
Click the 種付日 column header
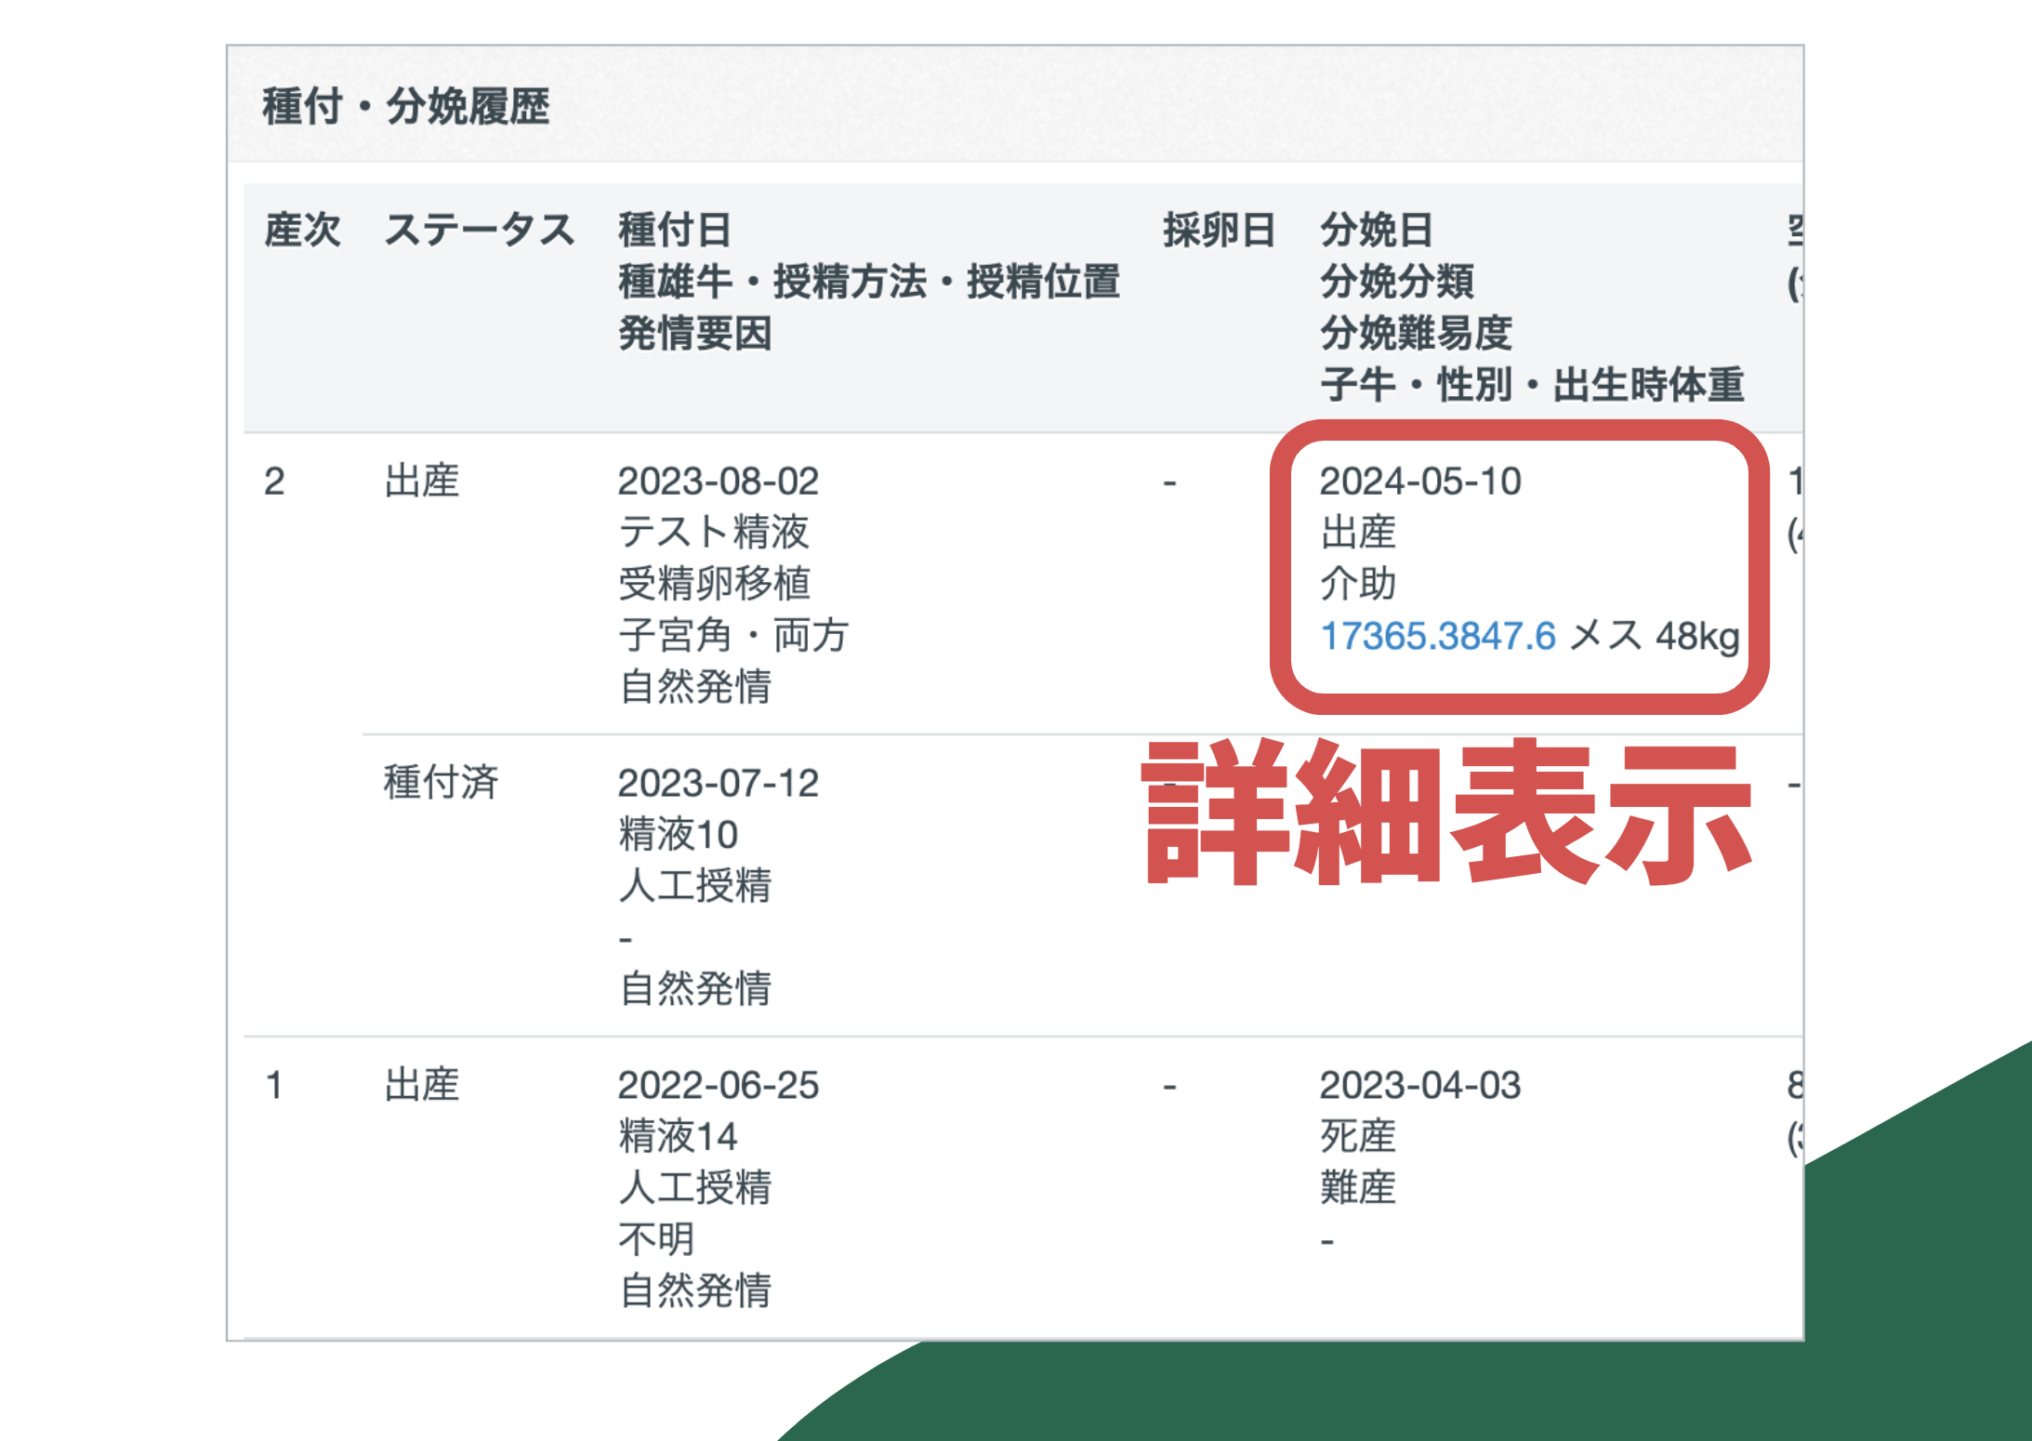point(675,230)
